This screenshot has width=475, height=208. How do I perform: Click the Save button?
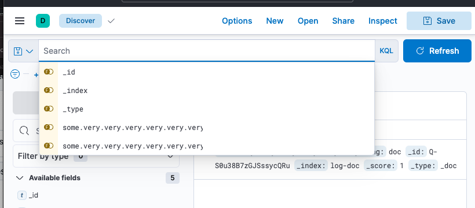(x=439, y=21)
